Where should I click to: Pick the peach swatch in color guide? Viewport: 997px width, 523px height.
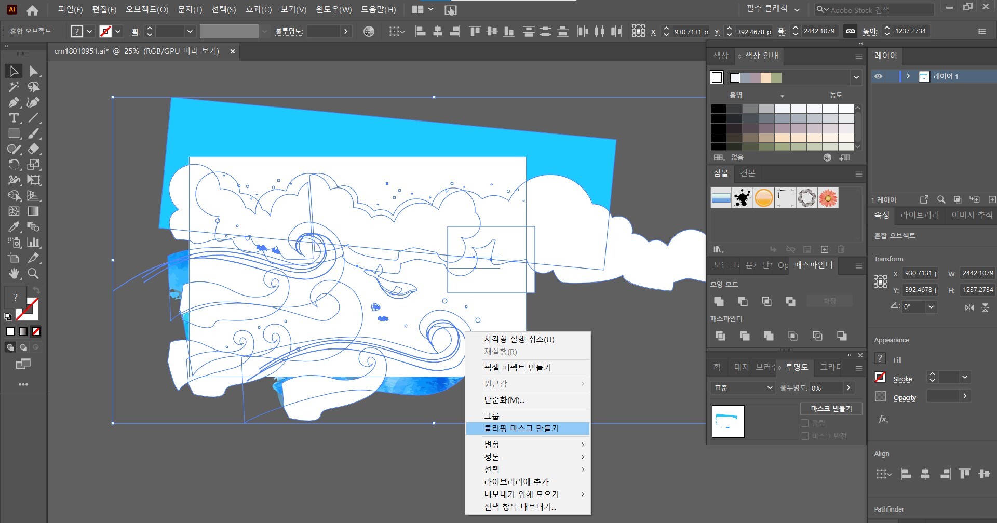766,78
